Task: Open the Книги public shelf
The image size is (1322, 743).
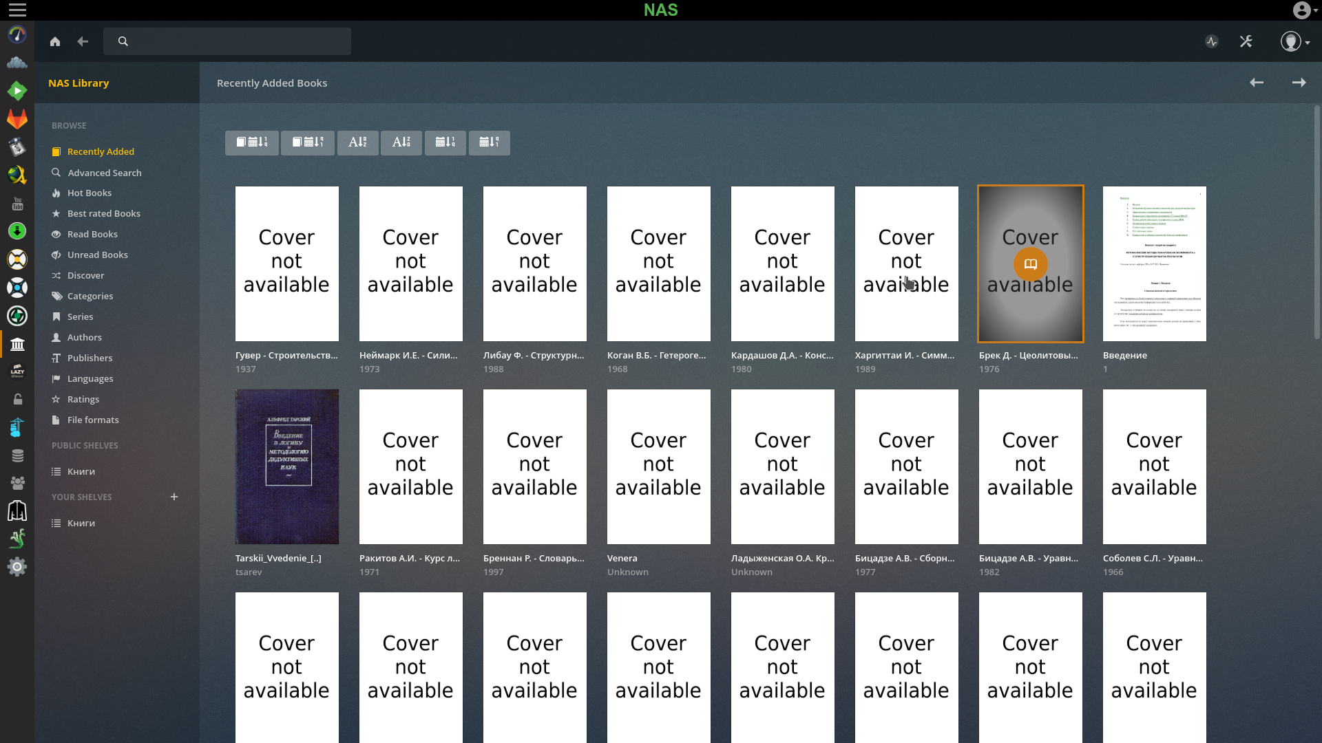Action: [81, 471]
